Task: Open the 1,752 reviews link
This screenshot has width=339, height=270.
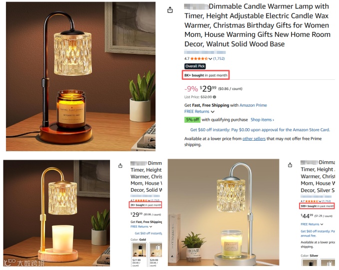Action: click(x=219, y=58)
